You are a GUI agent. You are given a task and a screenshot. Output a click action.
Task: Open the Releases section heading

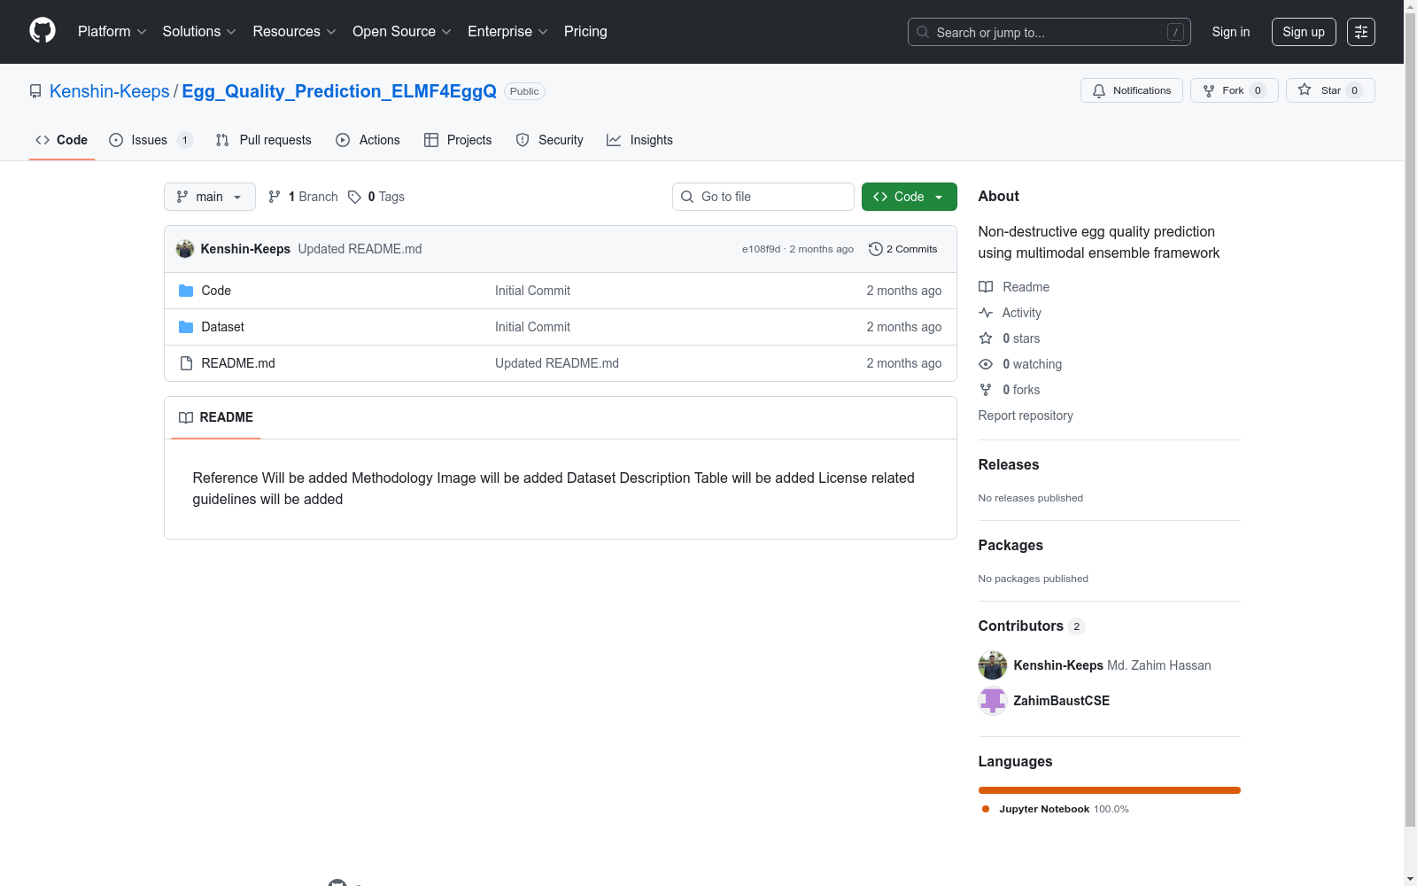point(1009,464)
